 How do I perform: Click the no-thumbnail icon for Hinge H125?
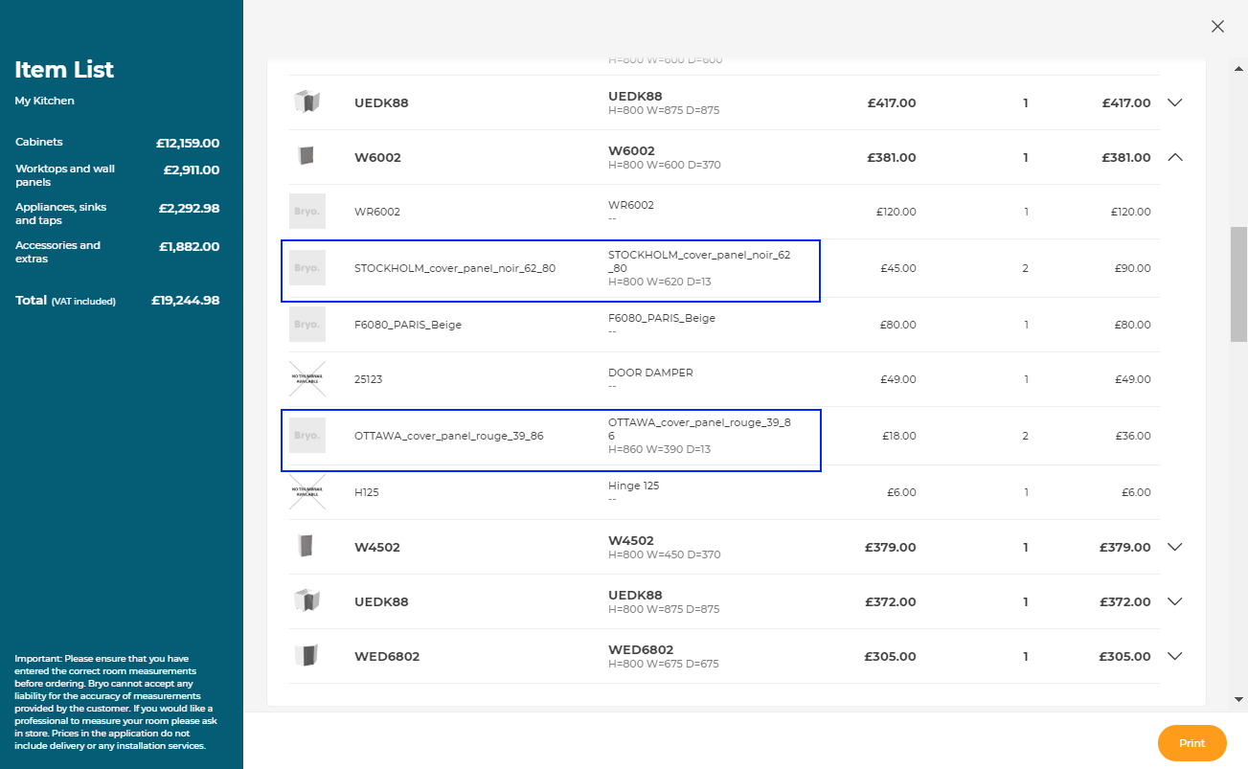pos(307,492)
